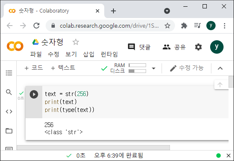Click the Colab logo
Viewport: 234px width, 161px height.
point(15,46)
